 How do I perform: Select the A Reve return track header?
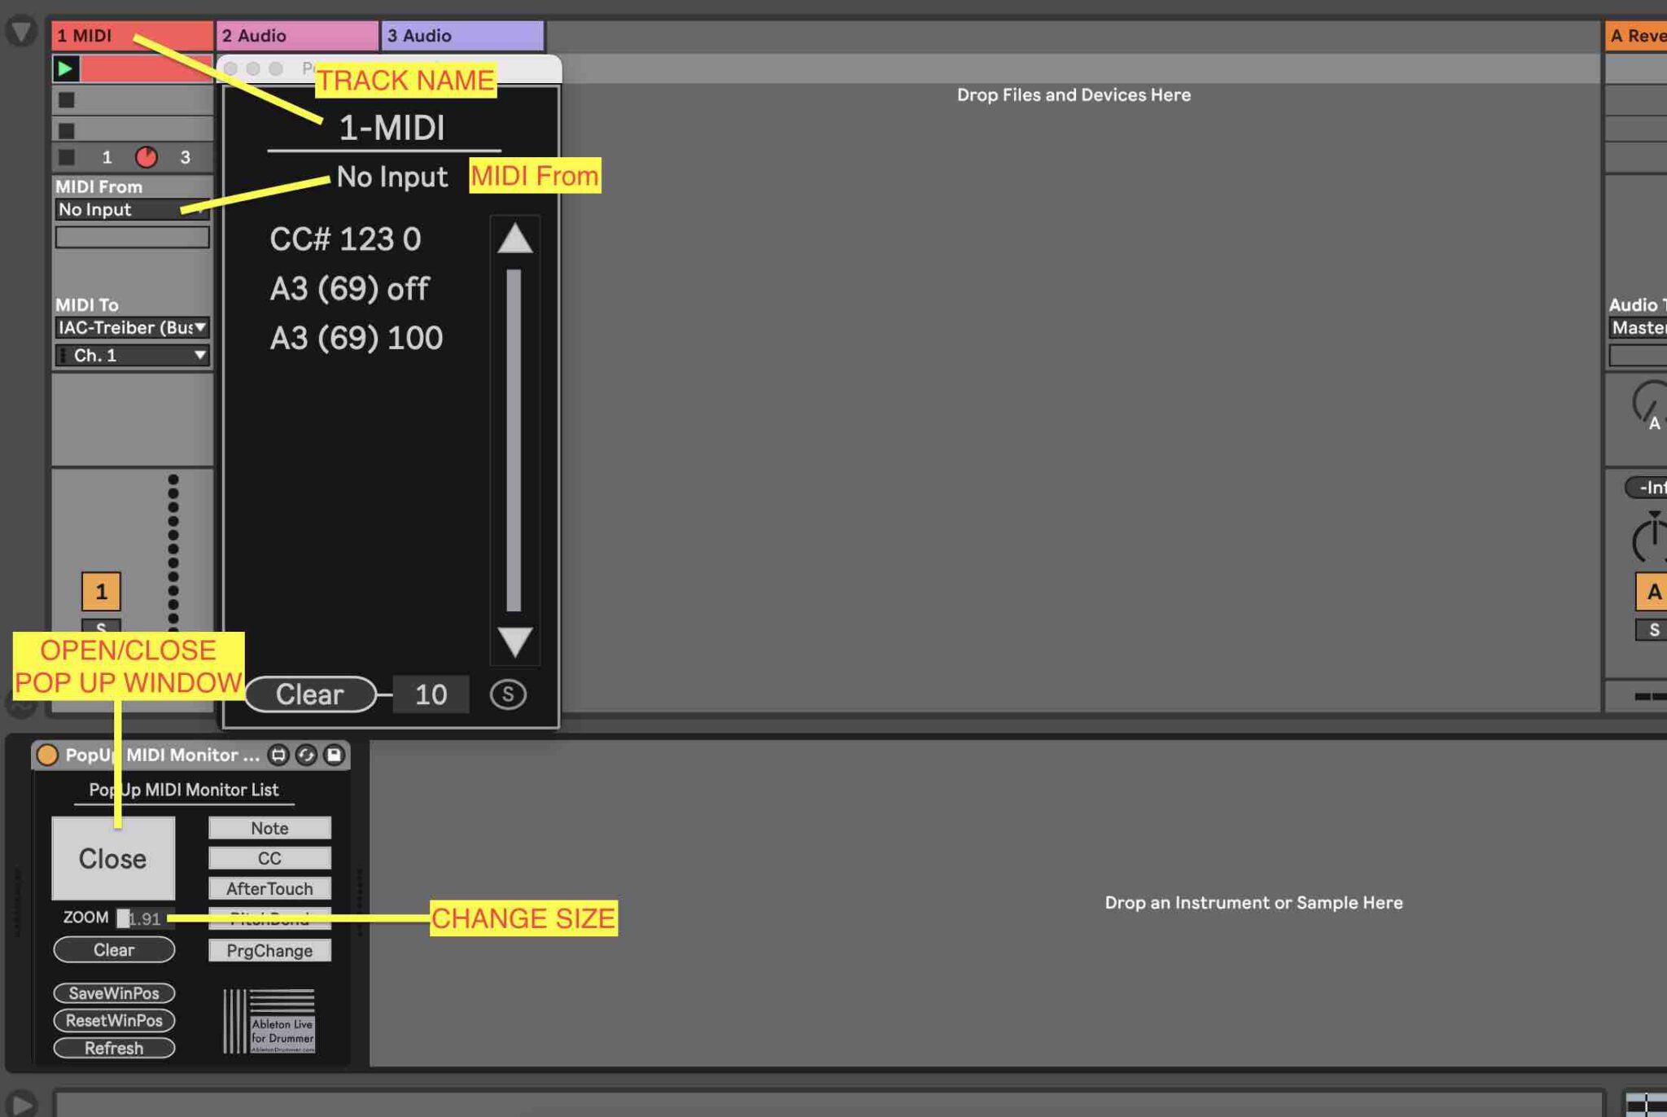[x=1638, y=35]
